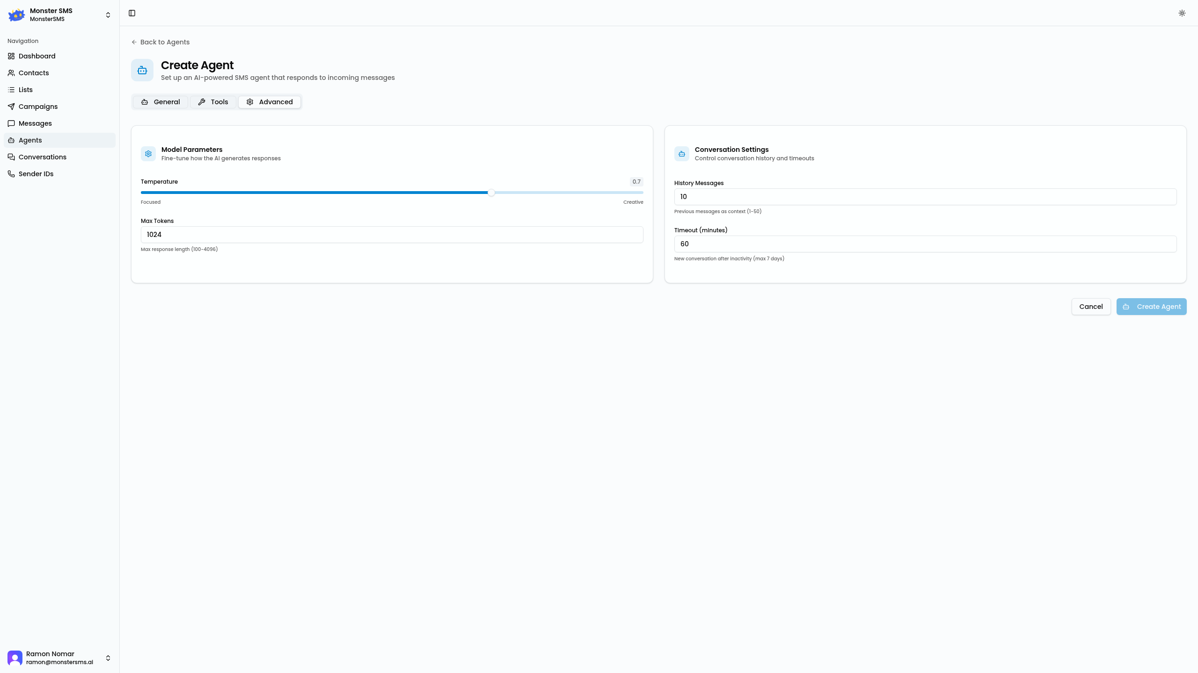This screenshot has height=673, width=1198.
Task: Toggle the sidebar panel icon
Action: 132,13
